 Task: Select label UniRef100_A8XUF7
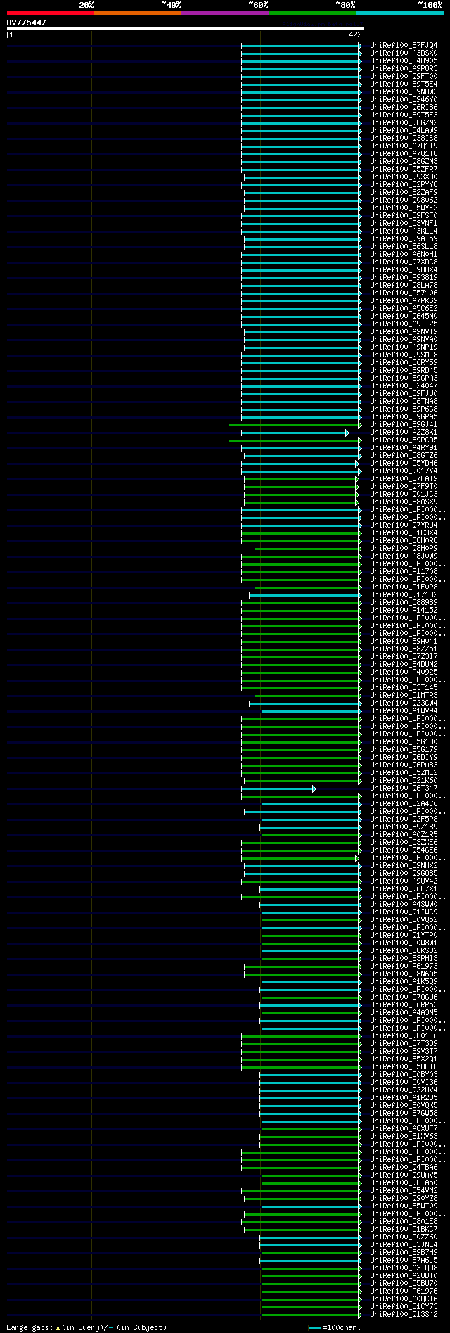pyautogui.click(x=404, y=1129)
